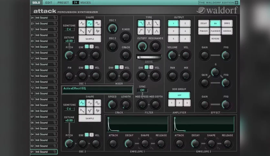The image size is (270, 156).
Task: Choose the high-pass filter type icon
Action: point(141,31)
